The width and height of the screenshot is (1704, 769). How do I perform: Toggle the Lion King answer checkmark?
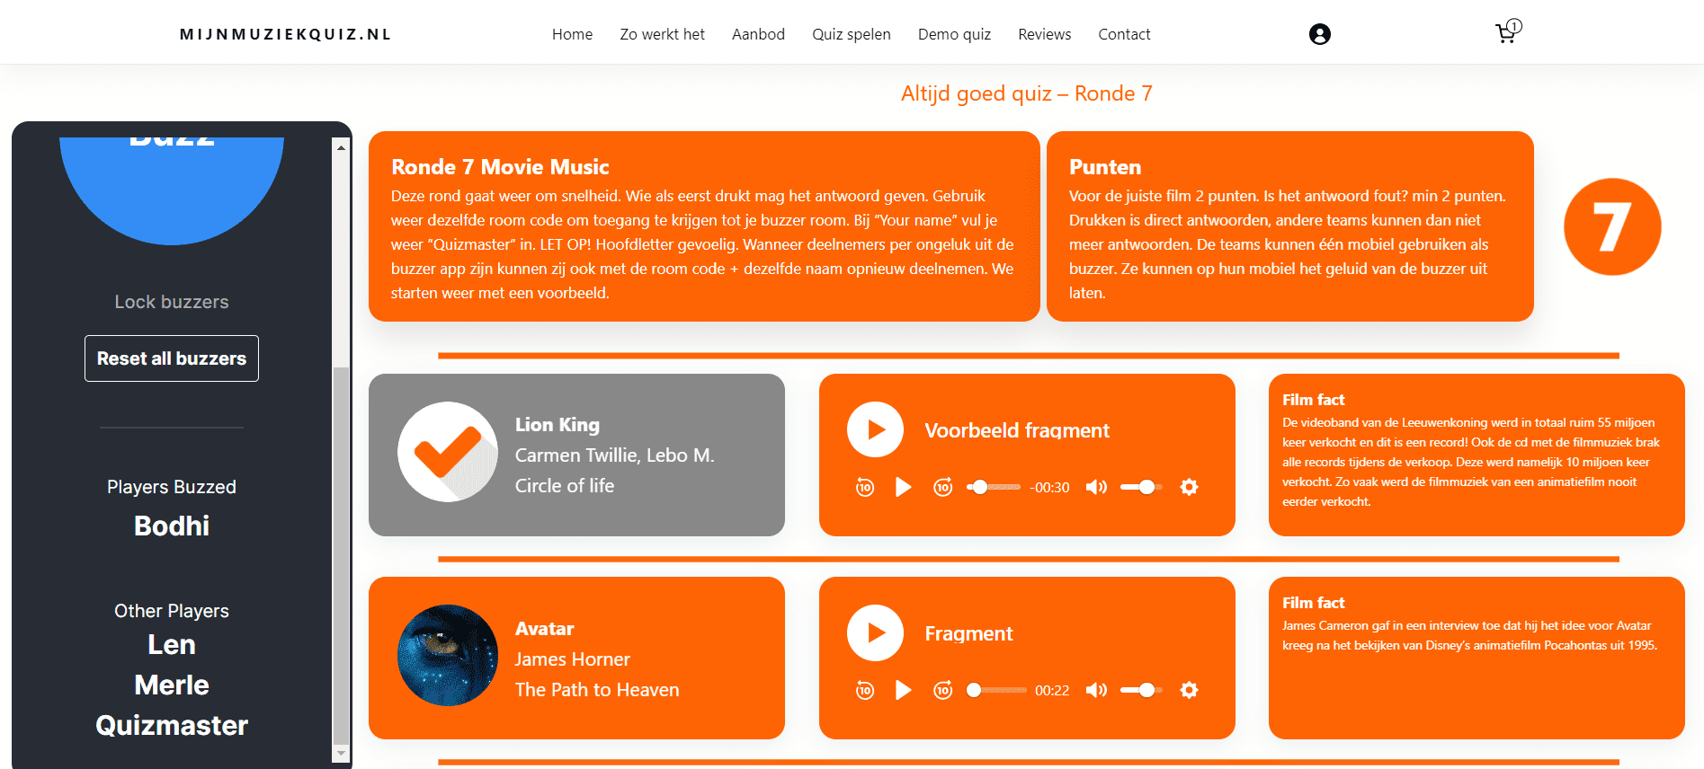(x=448, y=452)
